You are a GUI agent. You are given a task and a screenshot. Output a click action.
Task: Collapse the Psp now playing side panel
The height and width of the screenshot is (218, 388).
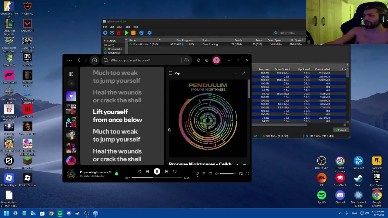[170, 73]
